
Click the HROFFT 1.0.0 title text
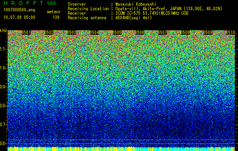pyautogui.click(x=30, y=3)
